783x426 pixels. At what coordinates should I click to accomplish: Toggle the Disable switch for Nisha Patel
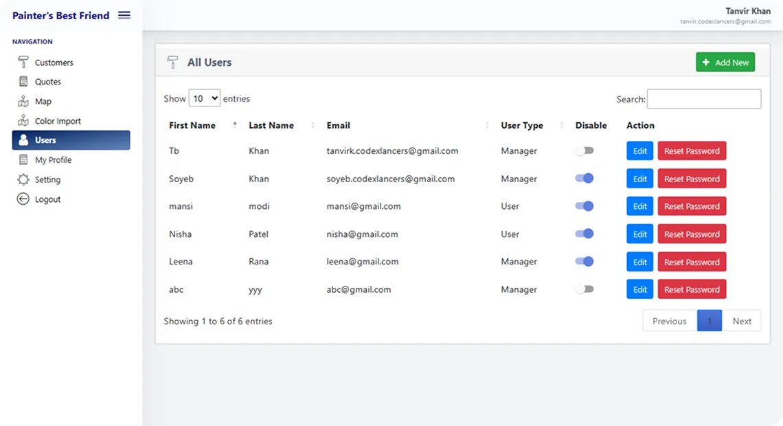click(x=585, y=234)
